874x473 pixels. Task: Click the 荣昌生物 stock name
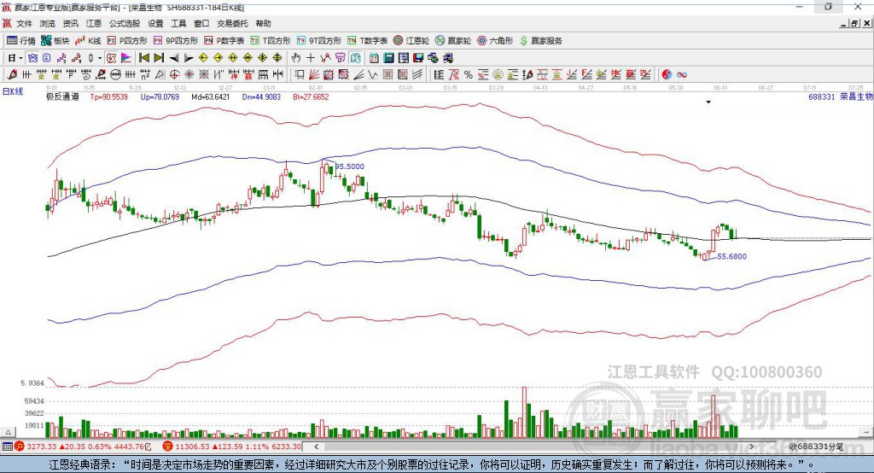pos(856,97)
